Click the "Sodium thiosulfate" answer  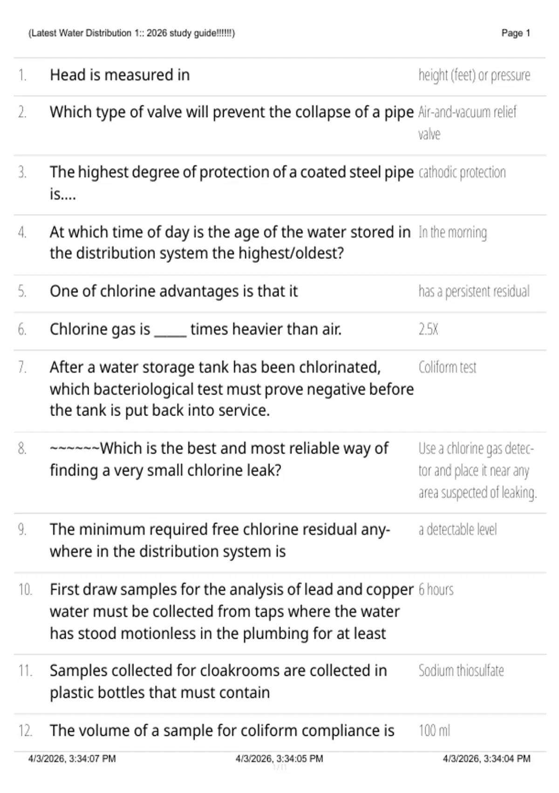pos(461,671)
